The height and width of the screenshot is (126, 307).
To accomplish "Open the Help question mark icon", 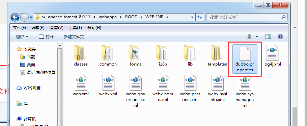I will (x=280, y=36).
